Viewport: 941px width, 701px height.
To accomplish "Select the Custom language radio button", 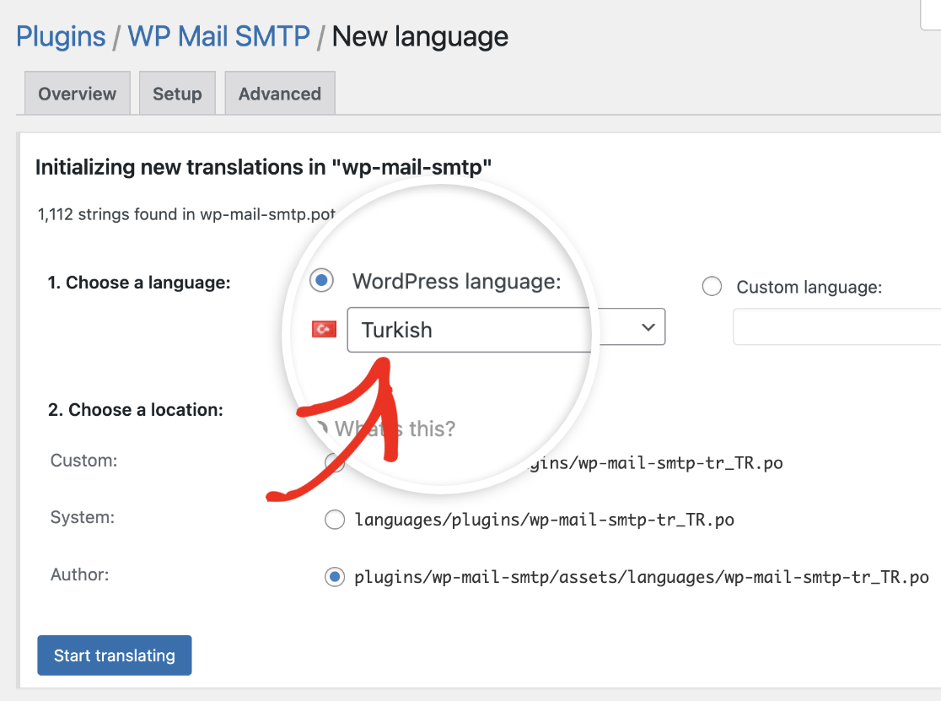I will point(712,286).
